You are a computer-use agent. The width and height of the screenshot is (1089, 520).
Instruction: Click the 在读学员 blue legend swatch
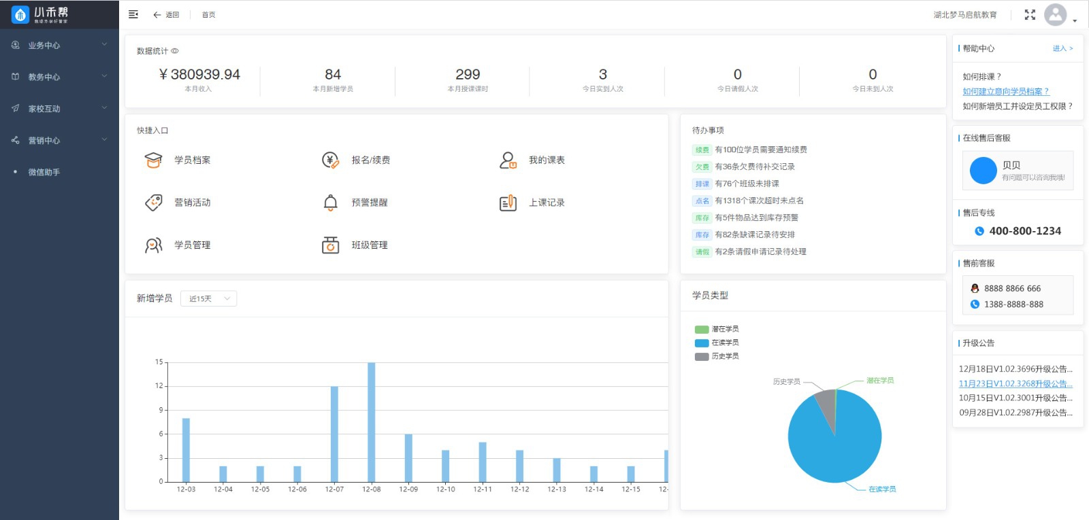click(702, 343)
